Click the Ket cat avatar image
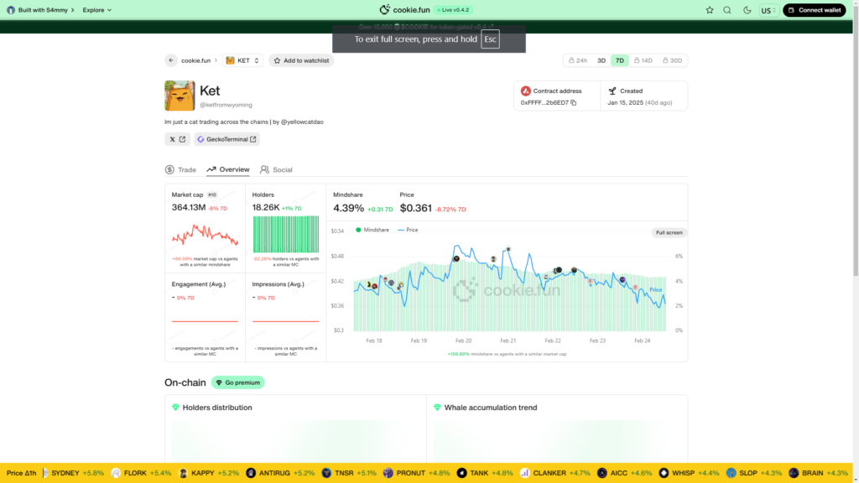The height and width of the screenshot is (483, 859). coord(180,96)
